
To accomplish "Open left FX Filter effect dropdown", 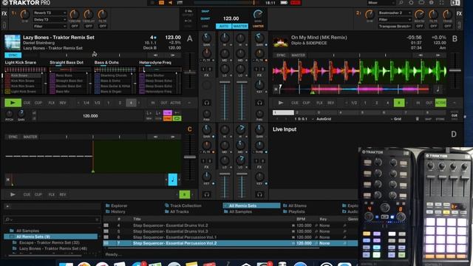I will (50, 27).
